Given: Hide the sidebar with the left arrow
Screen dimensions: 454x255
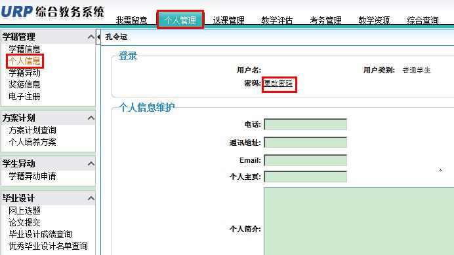Looking at the screenshot, I should (x=98, y=37).
